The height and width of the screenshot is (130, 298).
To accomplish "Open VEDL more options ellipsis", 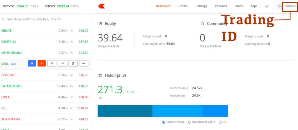I will click(84, 63).
